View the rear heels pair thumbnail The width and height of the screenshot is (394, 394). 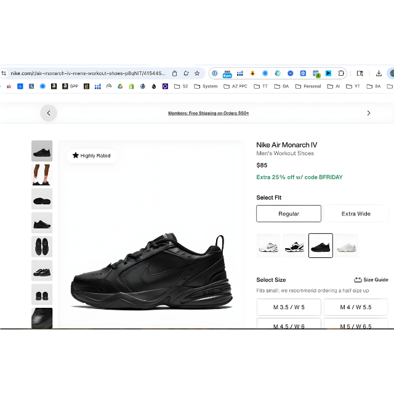[42, 294]
